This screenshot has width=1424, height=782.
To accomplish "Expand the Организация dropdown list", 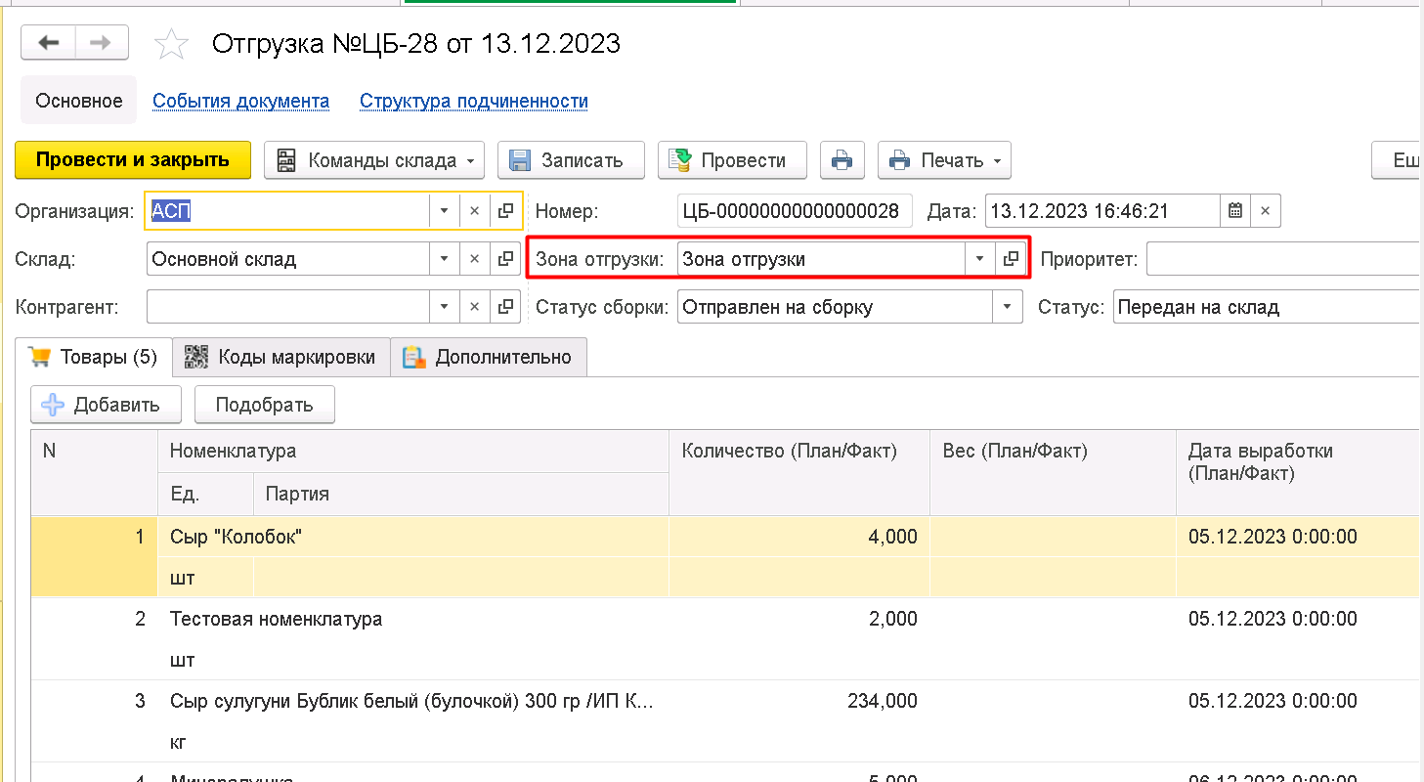I will (x=444, y=210).
